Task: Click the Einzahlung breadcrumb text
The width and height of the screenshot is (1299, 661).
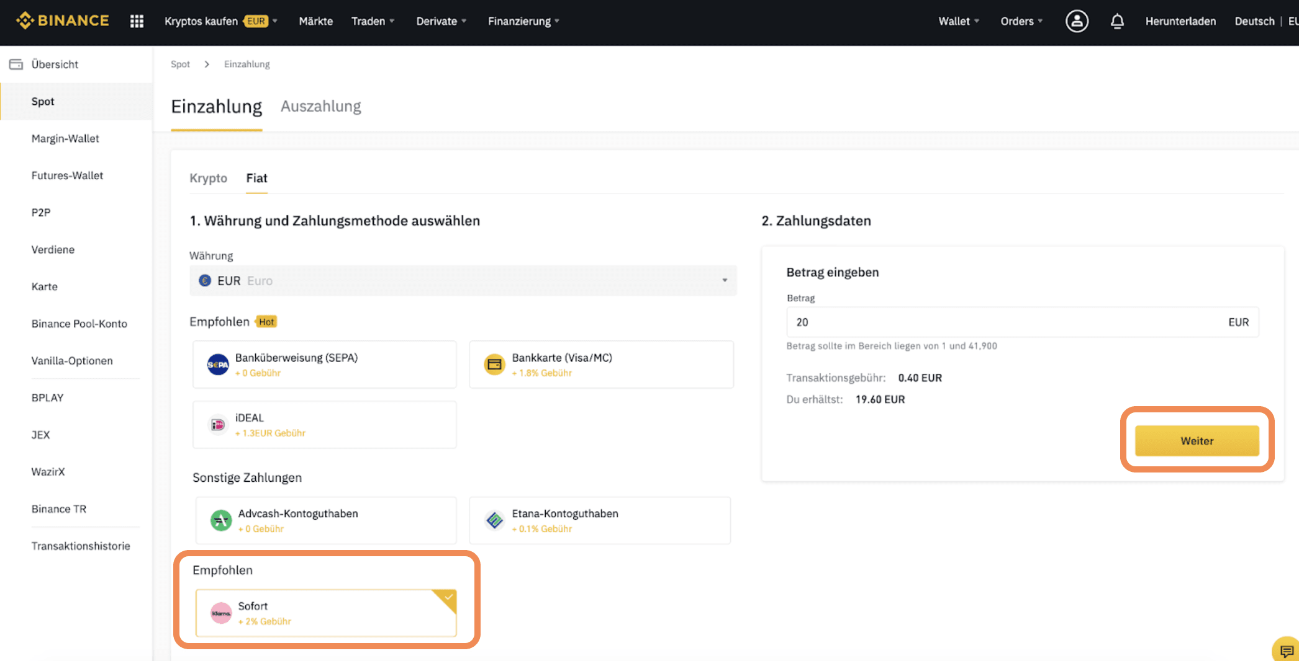Action: coord(247,64)
